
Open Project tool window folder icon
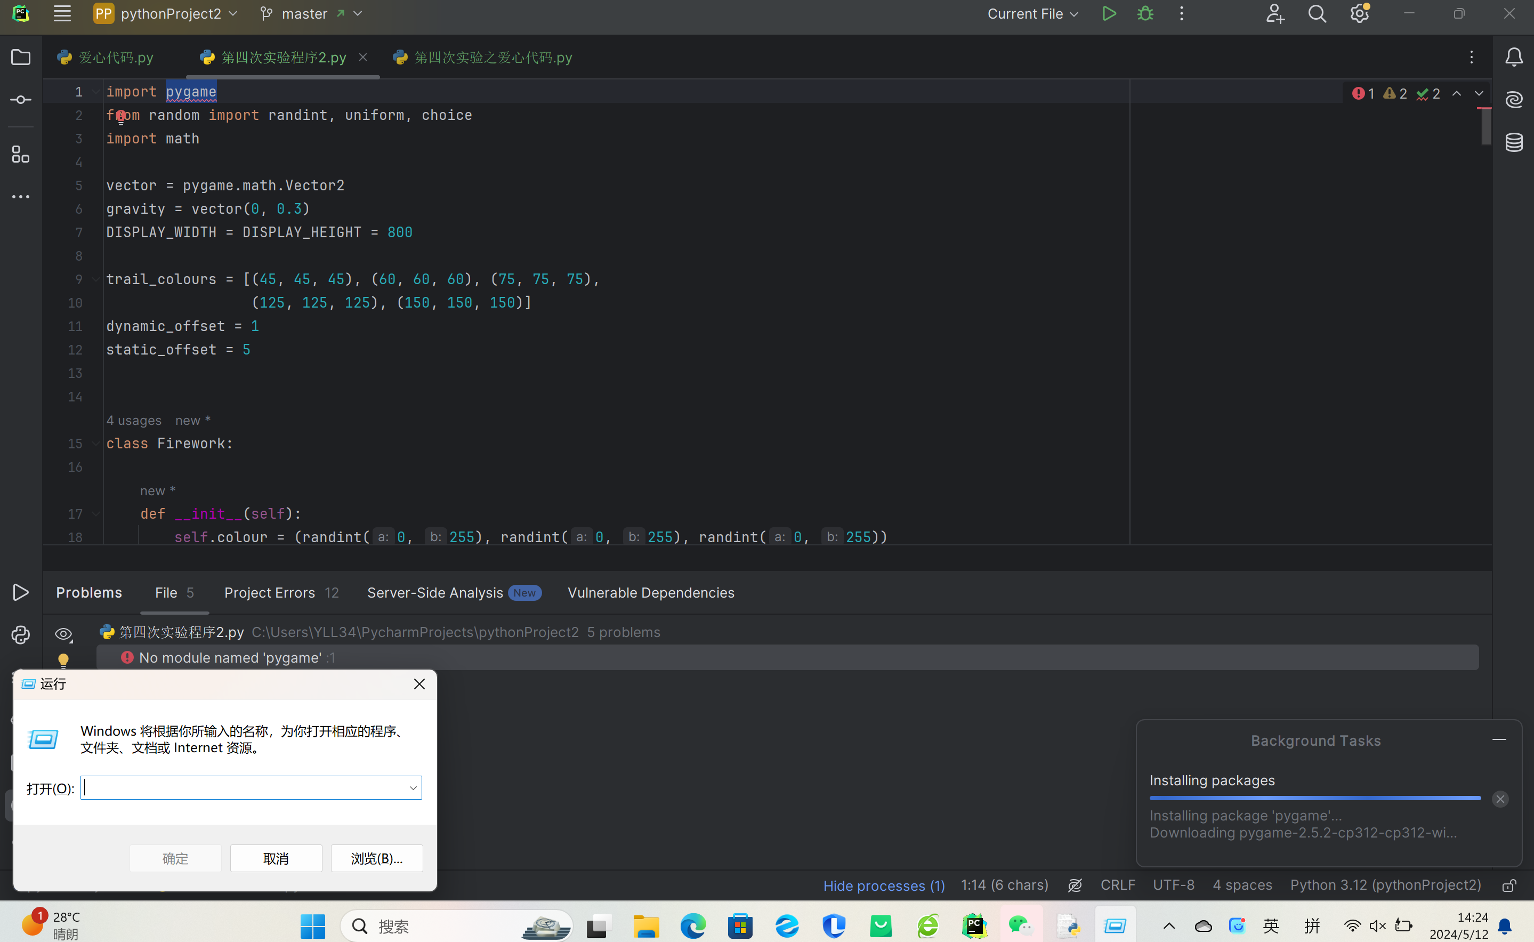pyautogui.click(x=21, y=58)
